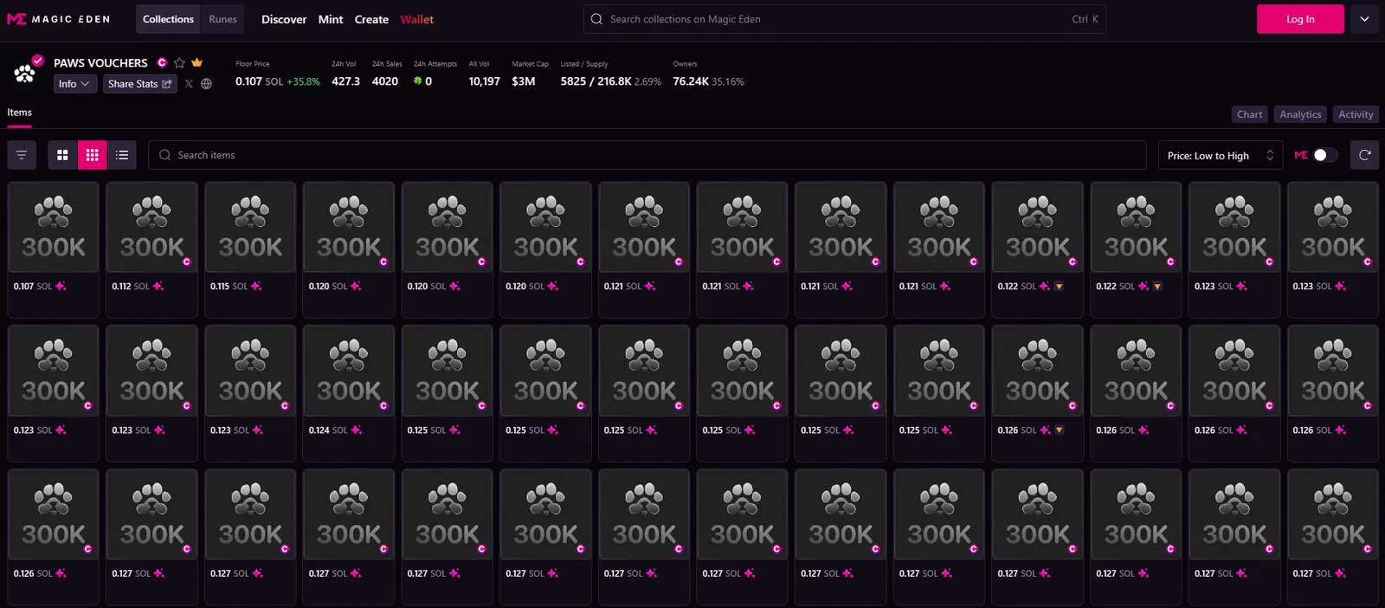Click the sparkle icon on the 0.107 SOL card
The width and height of the screenshot is (1385, 608).
[x=61, y=286]
